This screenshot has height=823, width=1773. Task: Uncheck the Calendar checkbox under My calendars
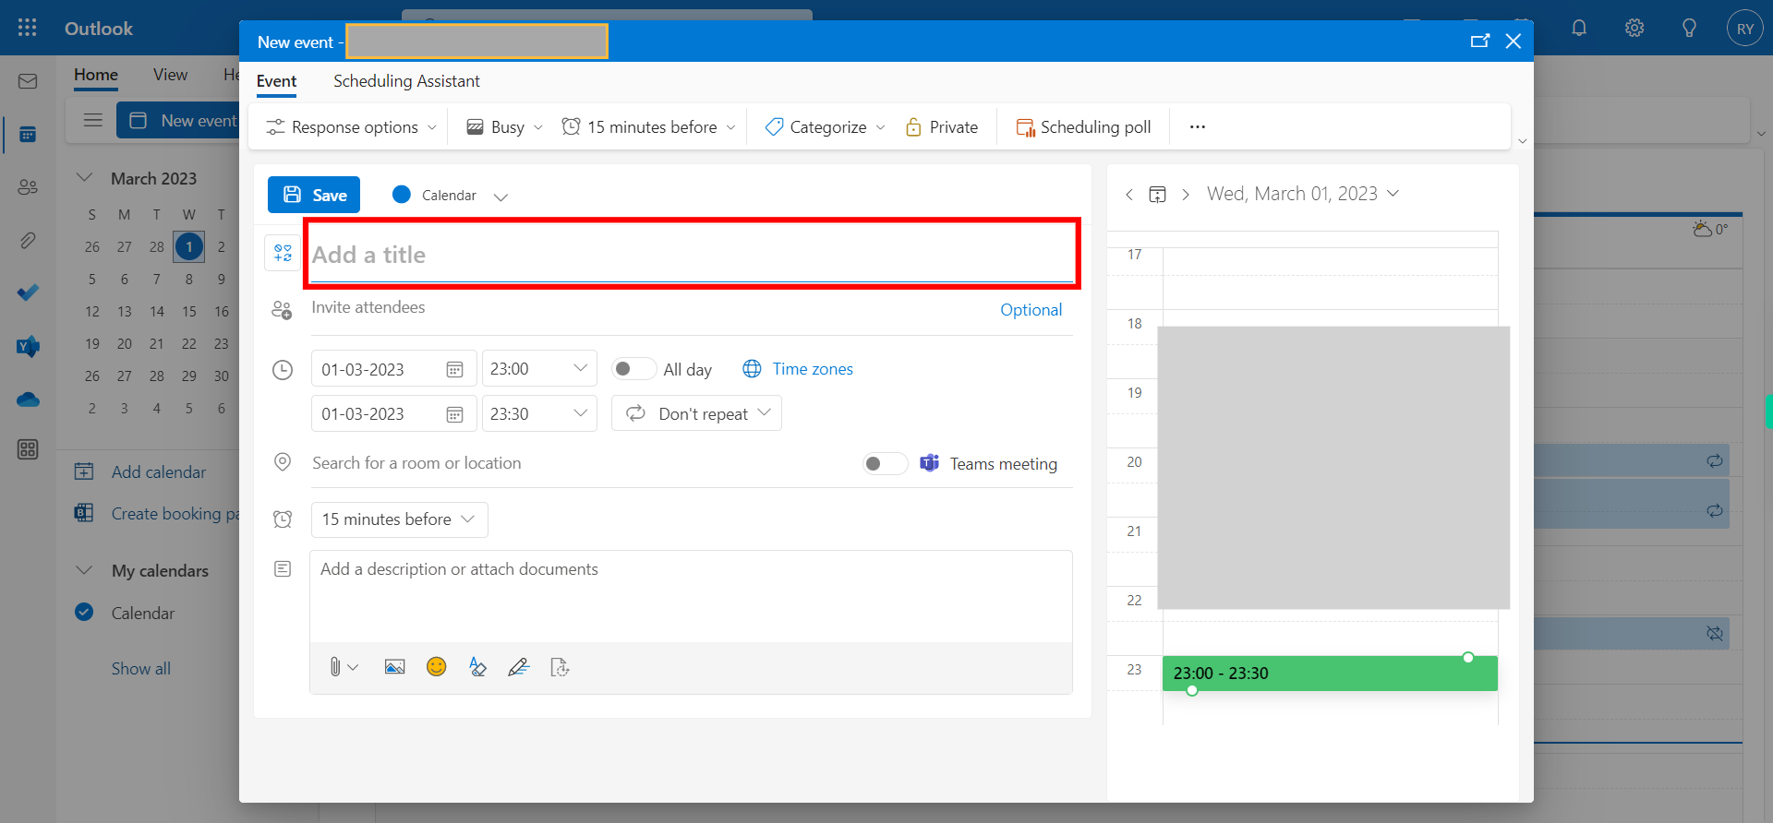point(84,612)
